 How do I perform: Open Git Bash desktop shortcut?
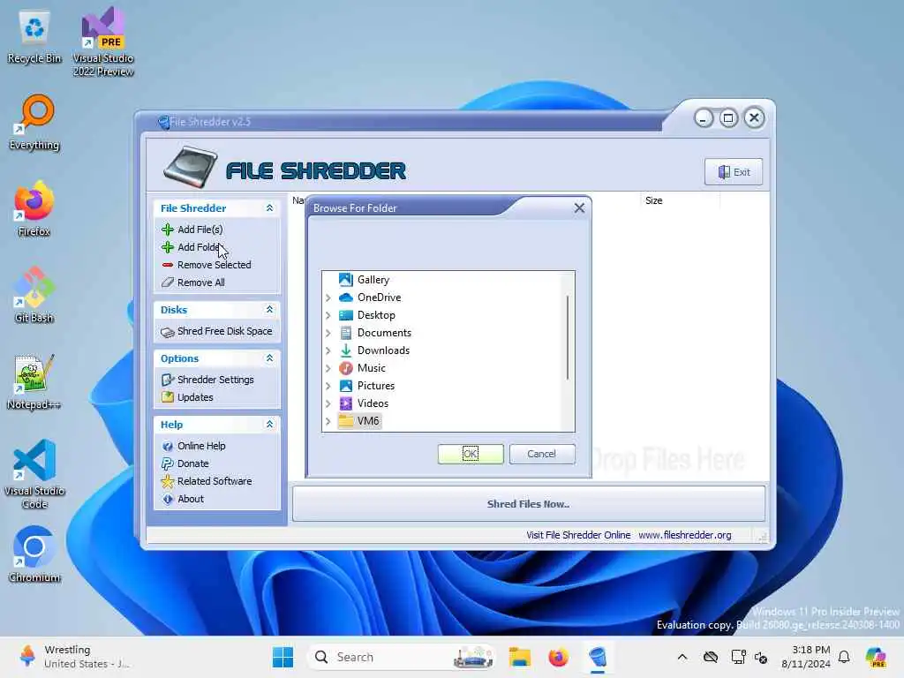34,296
